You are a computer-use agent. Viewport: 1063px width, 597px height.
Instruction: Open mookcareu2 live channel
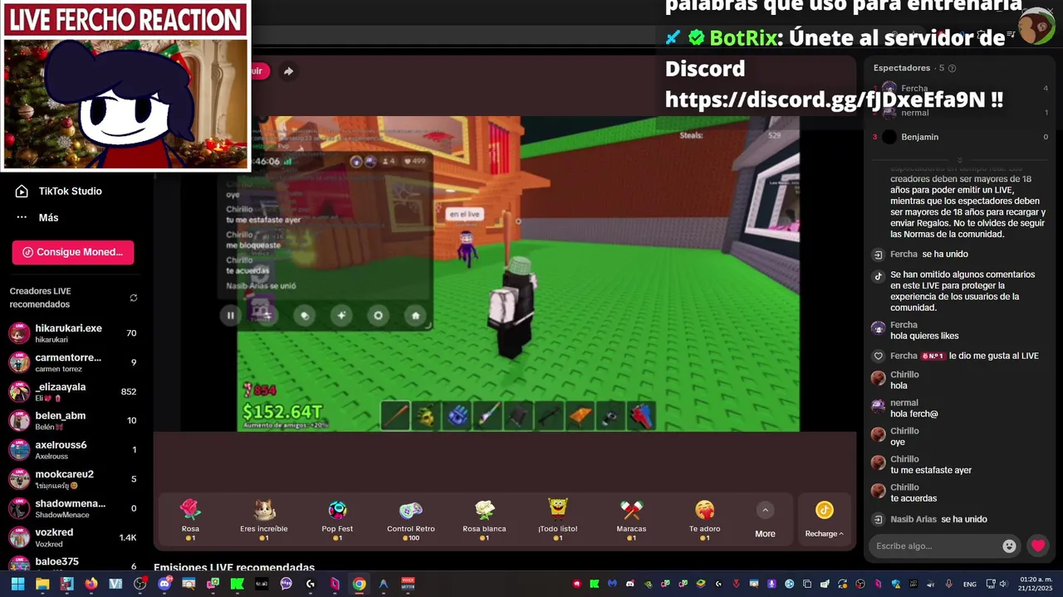tap(73, 478)
